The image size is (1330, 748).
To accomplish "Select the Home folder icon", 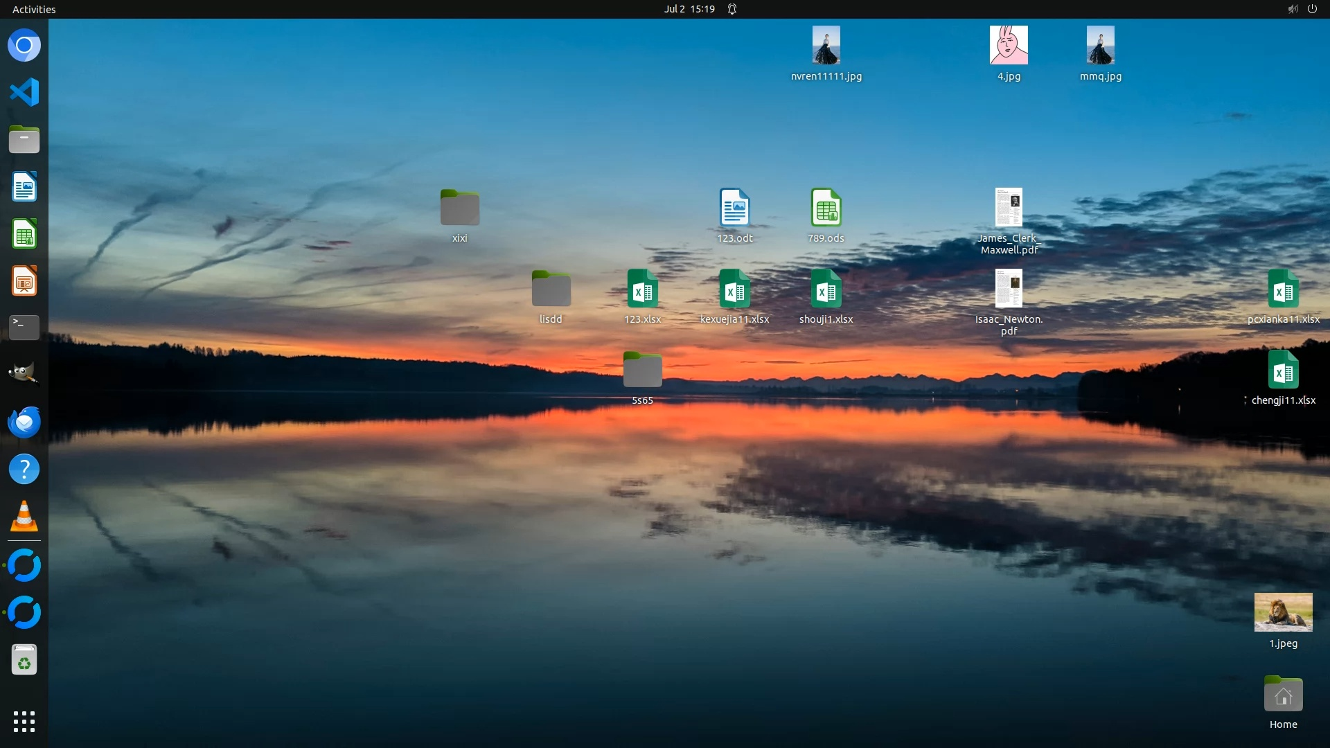I will [1283, 695].
